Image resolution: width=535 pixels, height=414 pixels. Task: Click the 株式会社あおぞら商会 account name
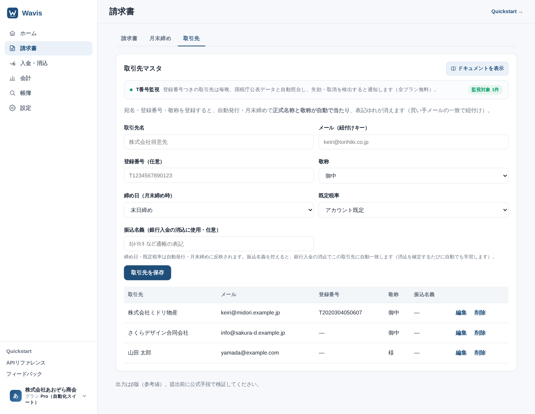coord(51,390)
